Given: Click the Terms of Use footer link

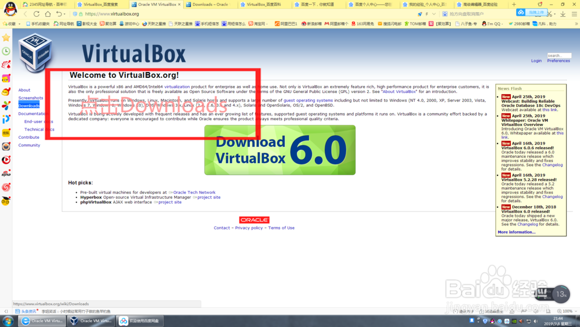Looking at the screenshot, I should tap(281, 228).
